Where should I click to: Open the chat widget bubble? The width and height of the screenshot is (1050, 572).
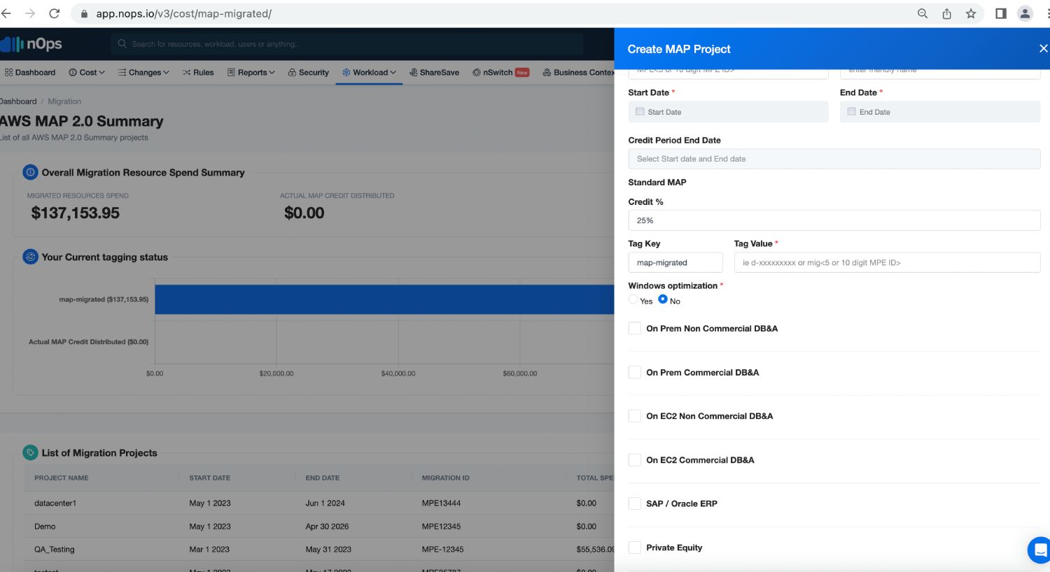[1039, 550]
